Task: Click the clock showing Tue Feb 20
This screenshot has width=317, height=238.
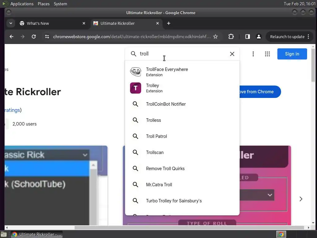Action: click(x=300, y=4)
